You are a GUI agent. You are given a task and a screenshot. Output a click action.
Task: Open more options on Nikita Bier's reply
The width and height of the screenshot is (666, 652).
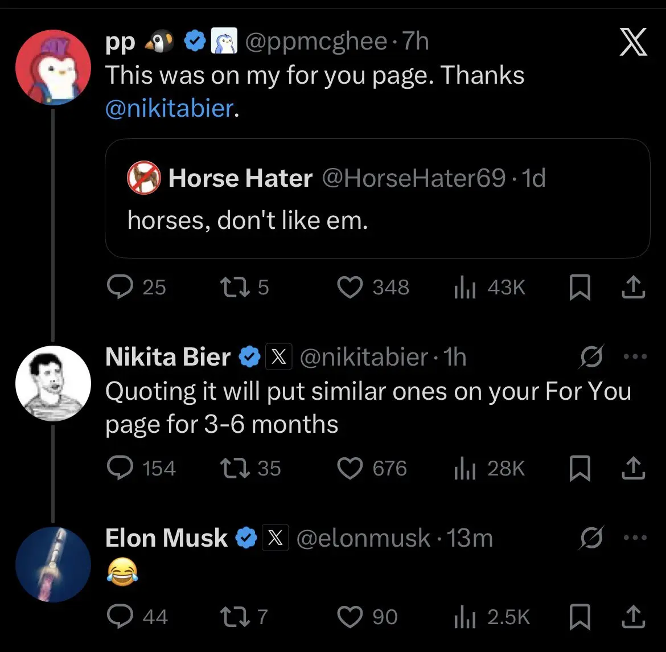[x=635, y=357]
